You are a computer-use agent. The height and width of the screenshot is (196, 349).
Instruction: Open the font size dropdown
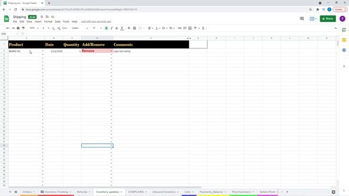(x=97, y=28)
